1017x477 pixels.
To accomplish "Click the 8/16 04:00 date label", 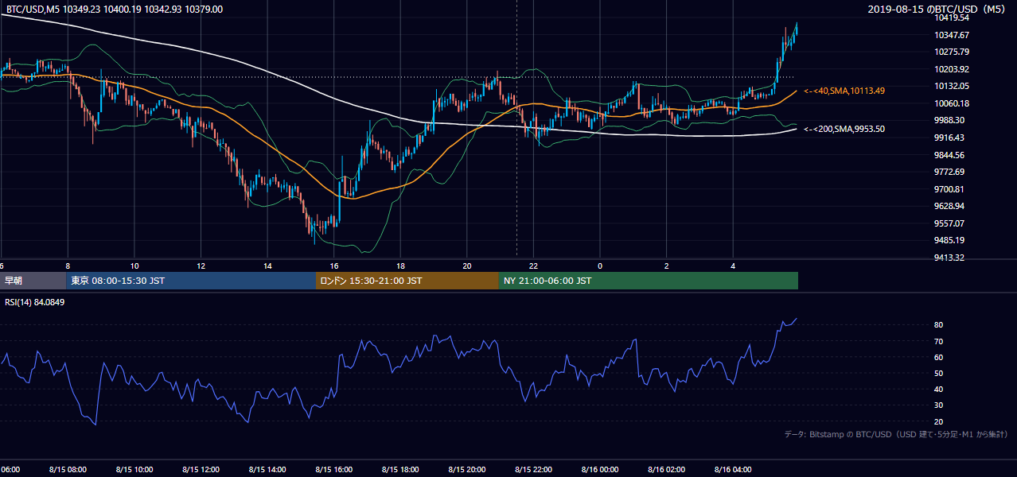I will click(x=733, y=469).
